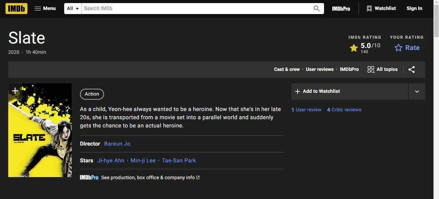Viewport: 439px width, 199px height.
Task: Click the 2020 release year
Action: pyautogui.click(x=14, y=52)
